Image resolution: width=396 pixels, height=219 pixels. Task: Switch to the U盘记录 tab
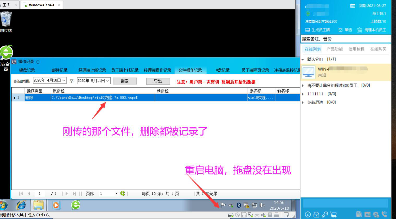[x=223, y=70]
